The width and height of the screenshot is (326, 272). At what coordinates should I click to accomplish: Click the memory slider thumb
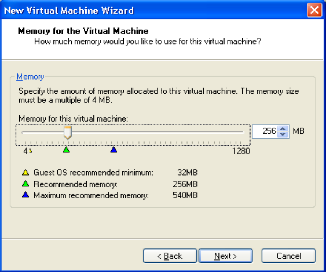click(67, 132)
